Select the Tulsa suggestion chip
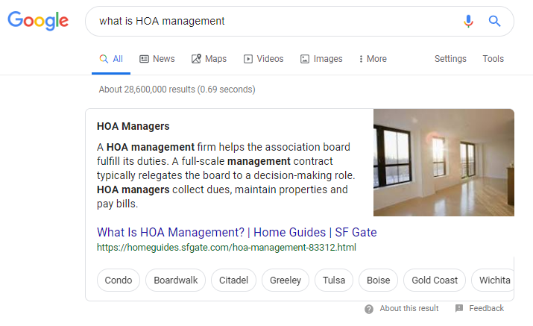Image resolution: width=533 pixels, height=326 pixels. point(334,280)
